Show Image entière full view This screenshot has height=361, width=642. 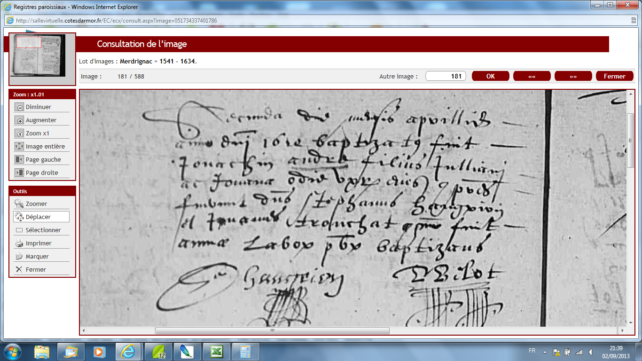tap(41, 146)
